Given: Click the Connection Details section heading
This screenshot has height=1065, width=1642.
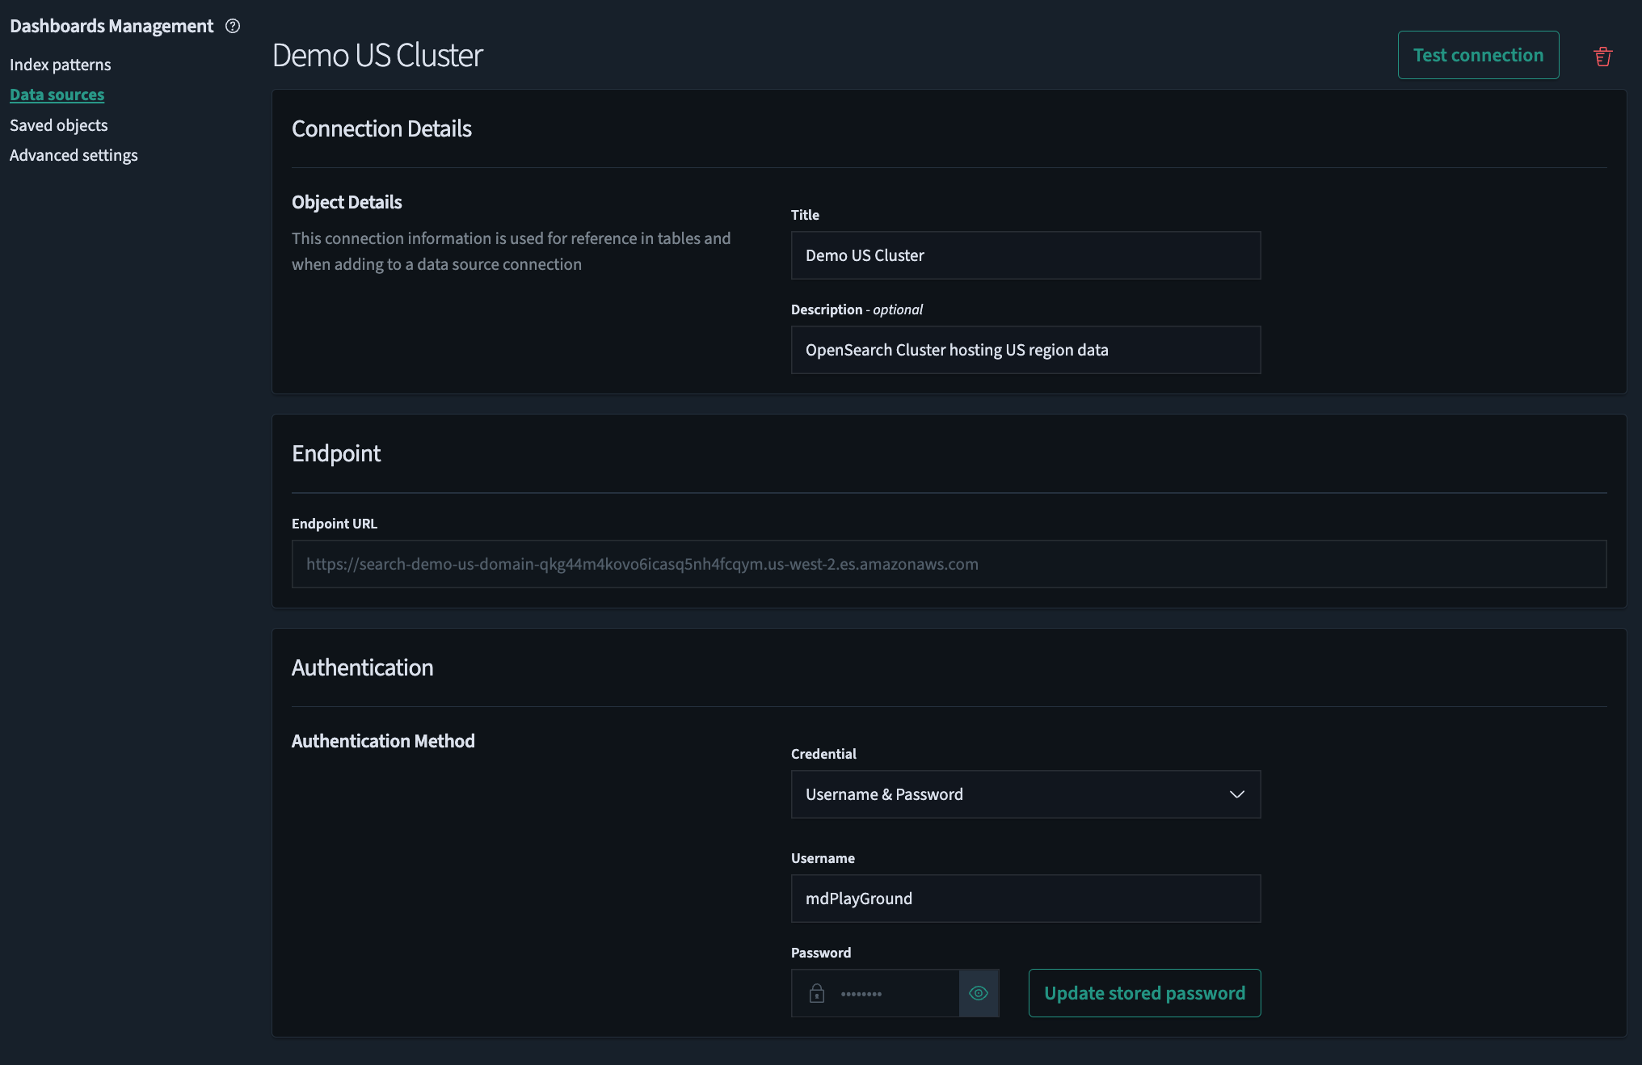Looking at the screenshot, I should pyautogui.click(x=381, y=128).
